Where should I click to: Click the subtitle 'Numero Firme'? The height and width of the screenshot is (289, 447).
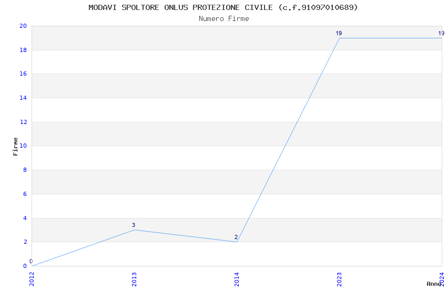tap(224, 19)
